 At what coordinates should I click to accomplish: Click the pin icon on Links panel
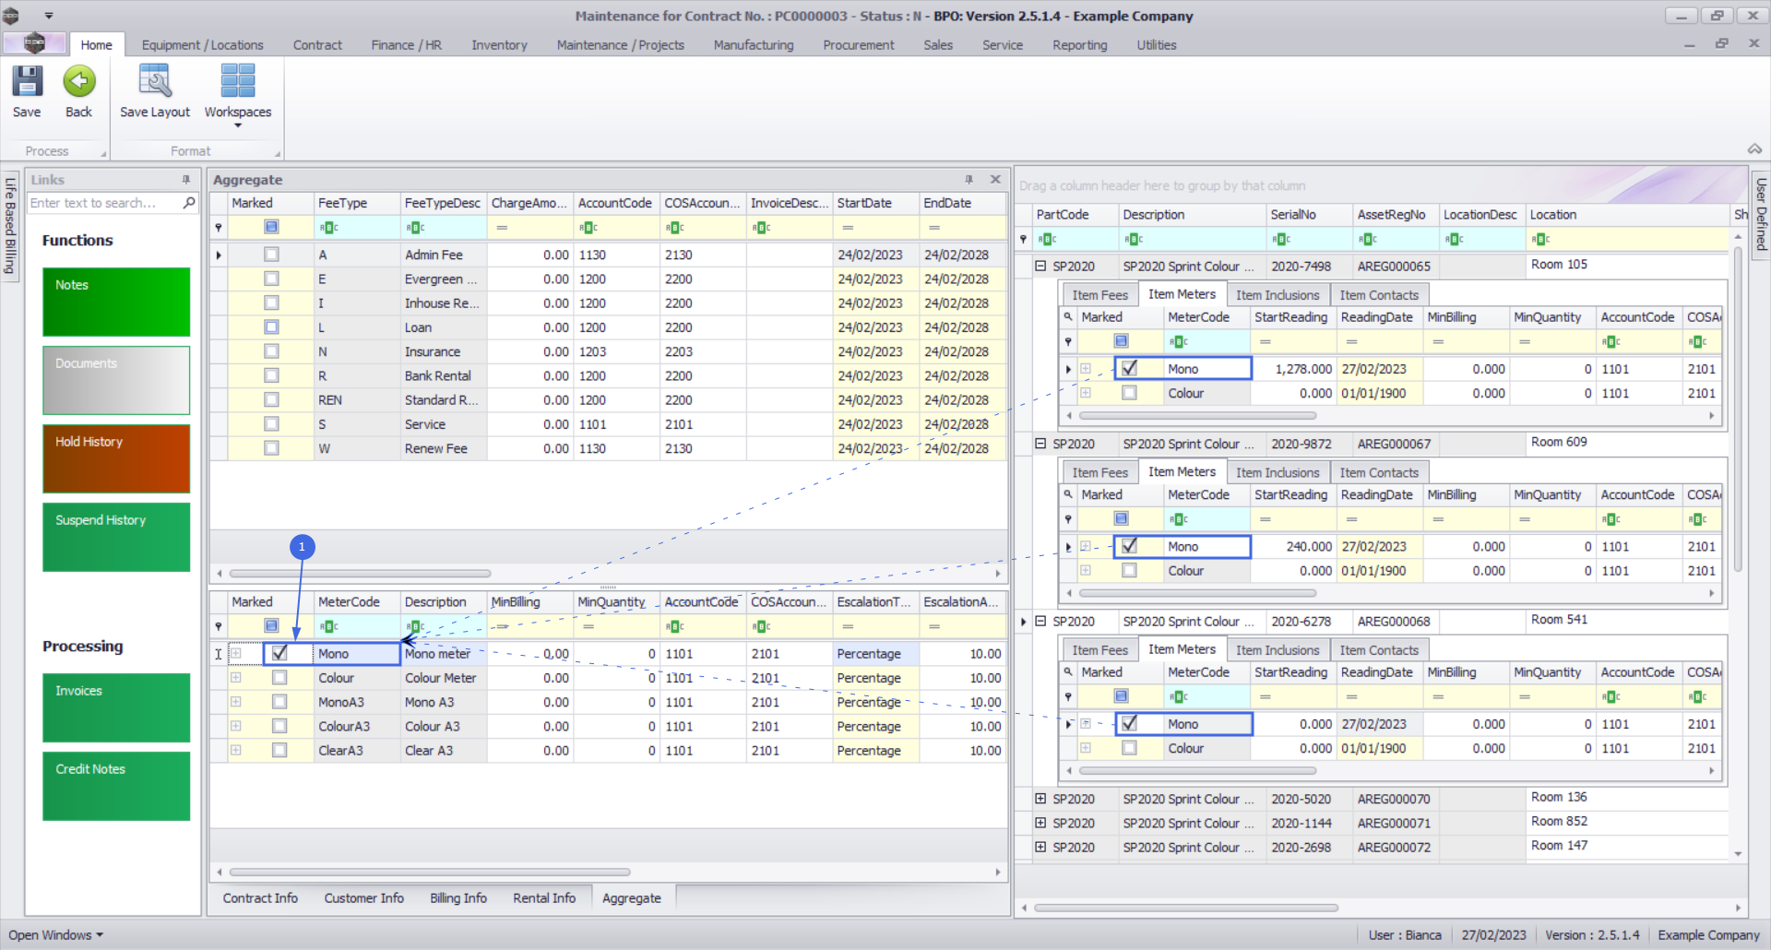[185, 180]
